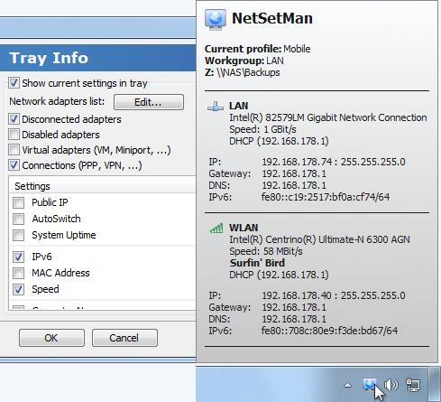Click the Surfin' Bird SSID name
This screenshot has width=441, height=402.
point(257,263)
